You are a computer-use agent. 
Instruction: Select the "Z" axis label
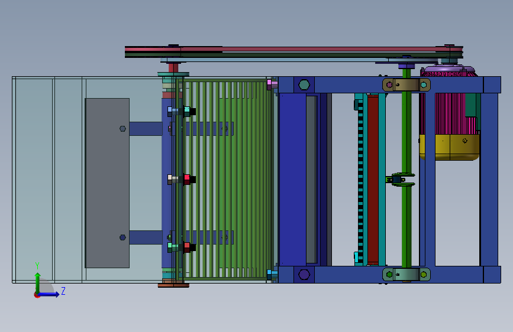[x=63, y=291]
